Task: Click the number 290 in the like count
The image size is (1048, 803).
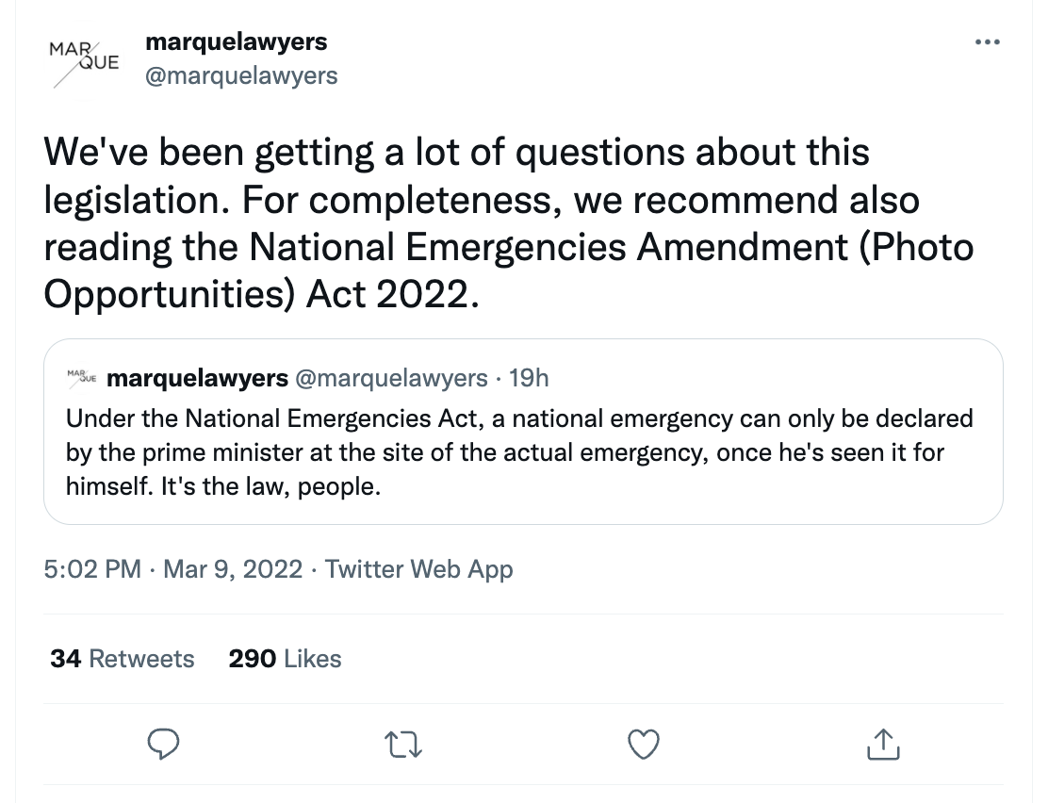Action: tap(252, 658)
